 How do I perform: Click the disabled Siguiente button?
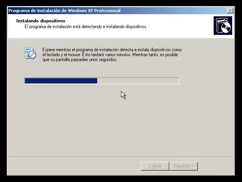183,166
